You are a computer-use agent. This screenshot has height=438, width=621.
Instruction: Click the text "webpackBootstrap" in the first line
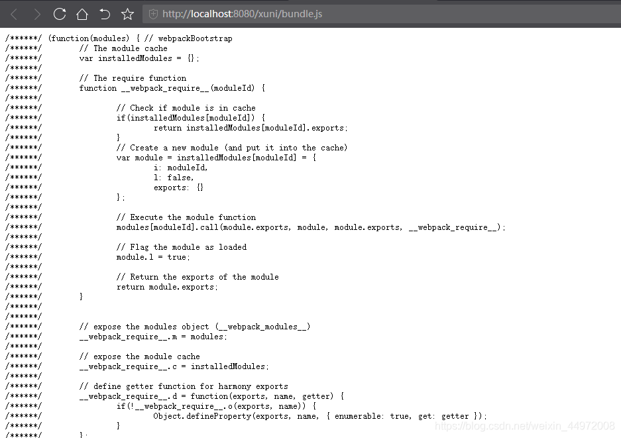[196, 38]
